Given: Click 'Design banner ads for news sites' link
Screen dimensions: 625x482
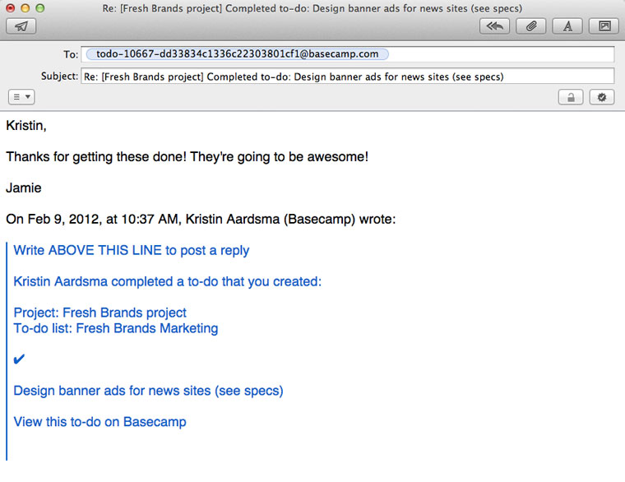Looking at the screenshot, I should tap(148, 391).
